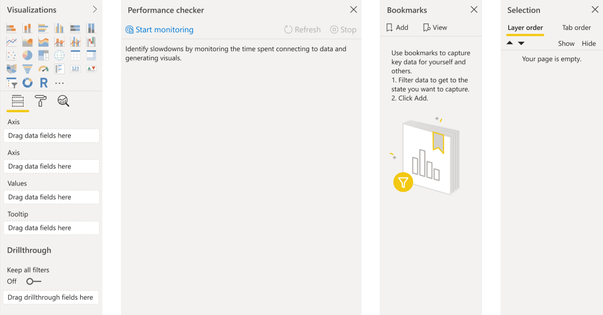
Task: Add an R script visual
Action: [x=43, y=83]
